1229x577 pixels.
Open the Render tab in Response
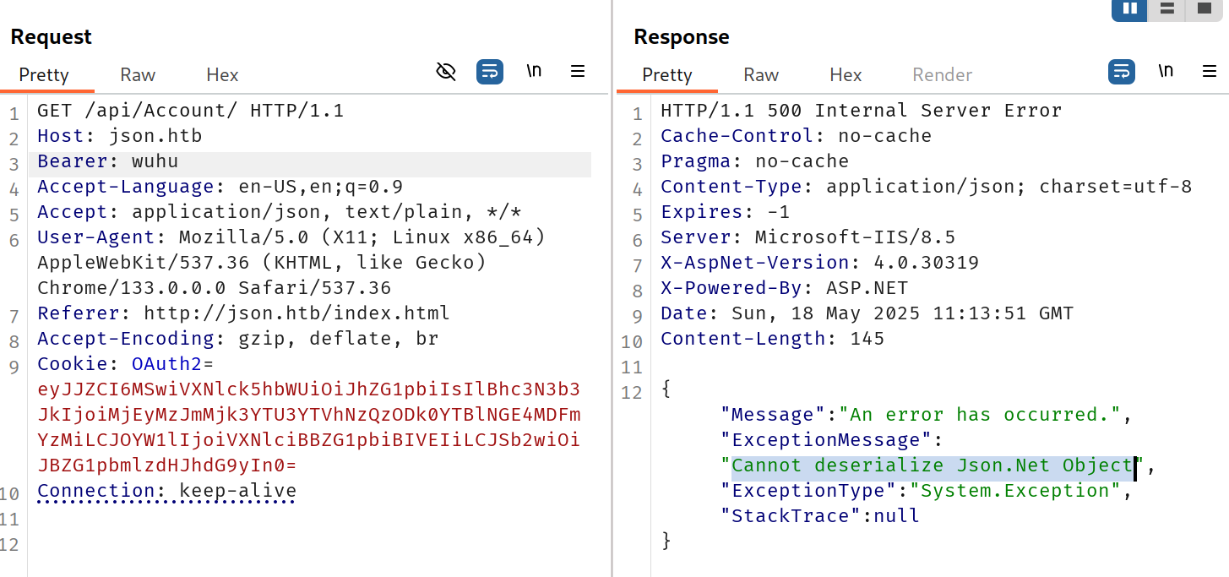pos(942,75)
